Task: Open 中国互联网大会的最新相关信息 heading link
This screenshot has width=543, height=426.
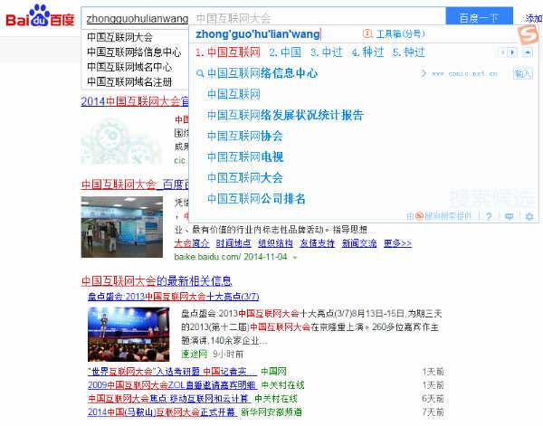Action: 157,280
